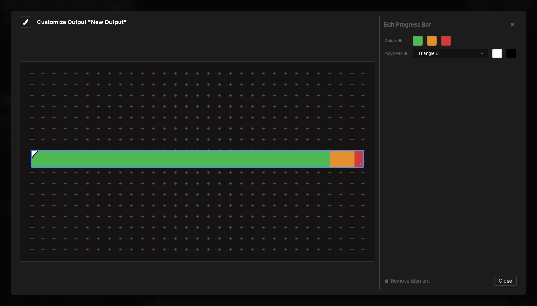Select the orange progress color swatch

pyautogui.click(x=432, y=40)
